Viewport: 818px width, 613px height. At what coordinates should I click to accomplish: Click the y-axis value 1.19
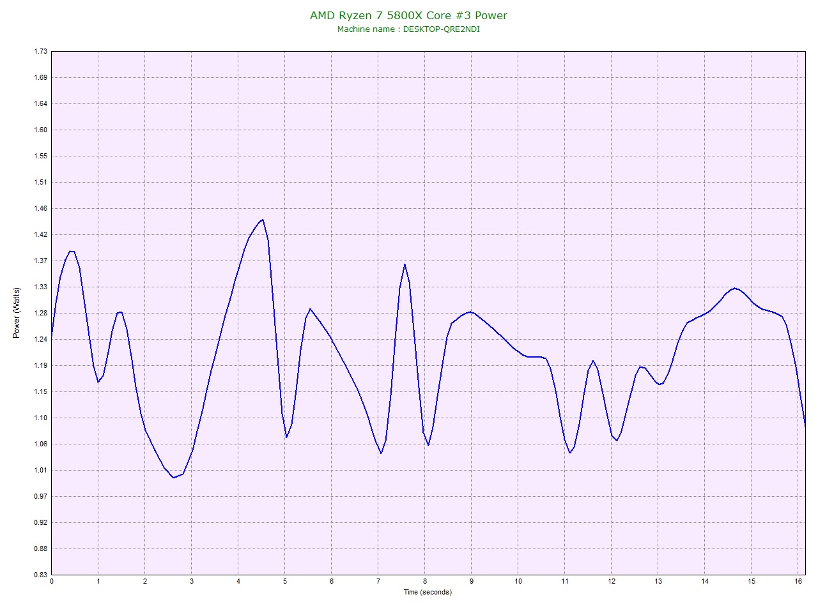coord(40,365)
